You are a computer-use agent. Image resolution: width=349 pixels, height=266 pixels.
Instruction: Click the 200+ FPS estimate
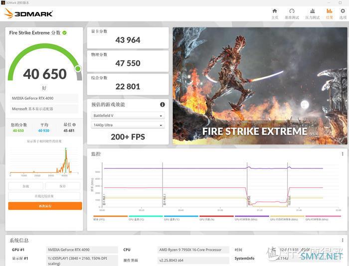point(128,137)
